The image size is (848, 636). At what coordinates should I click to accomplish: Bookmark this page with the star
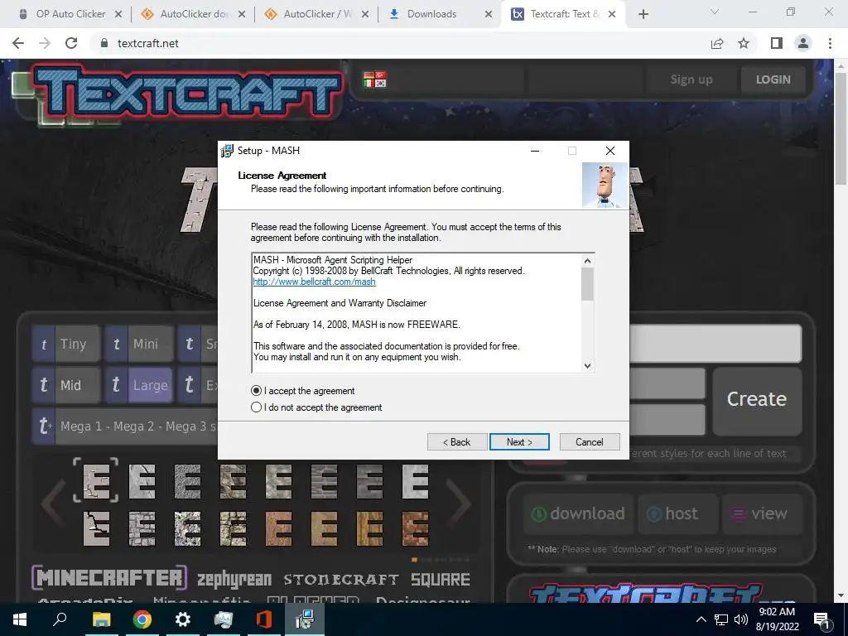[x=744, y=43]
